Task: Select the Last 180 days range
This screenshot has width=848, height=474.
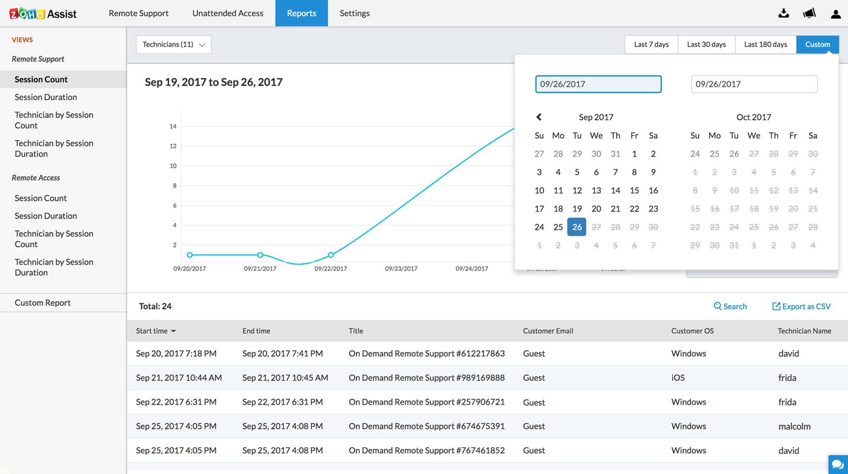Action: [x=765, y=45]
